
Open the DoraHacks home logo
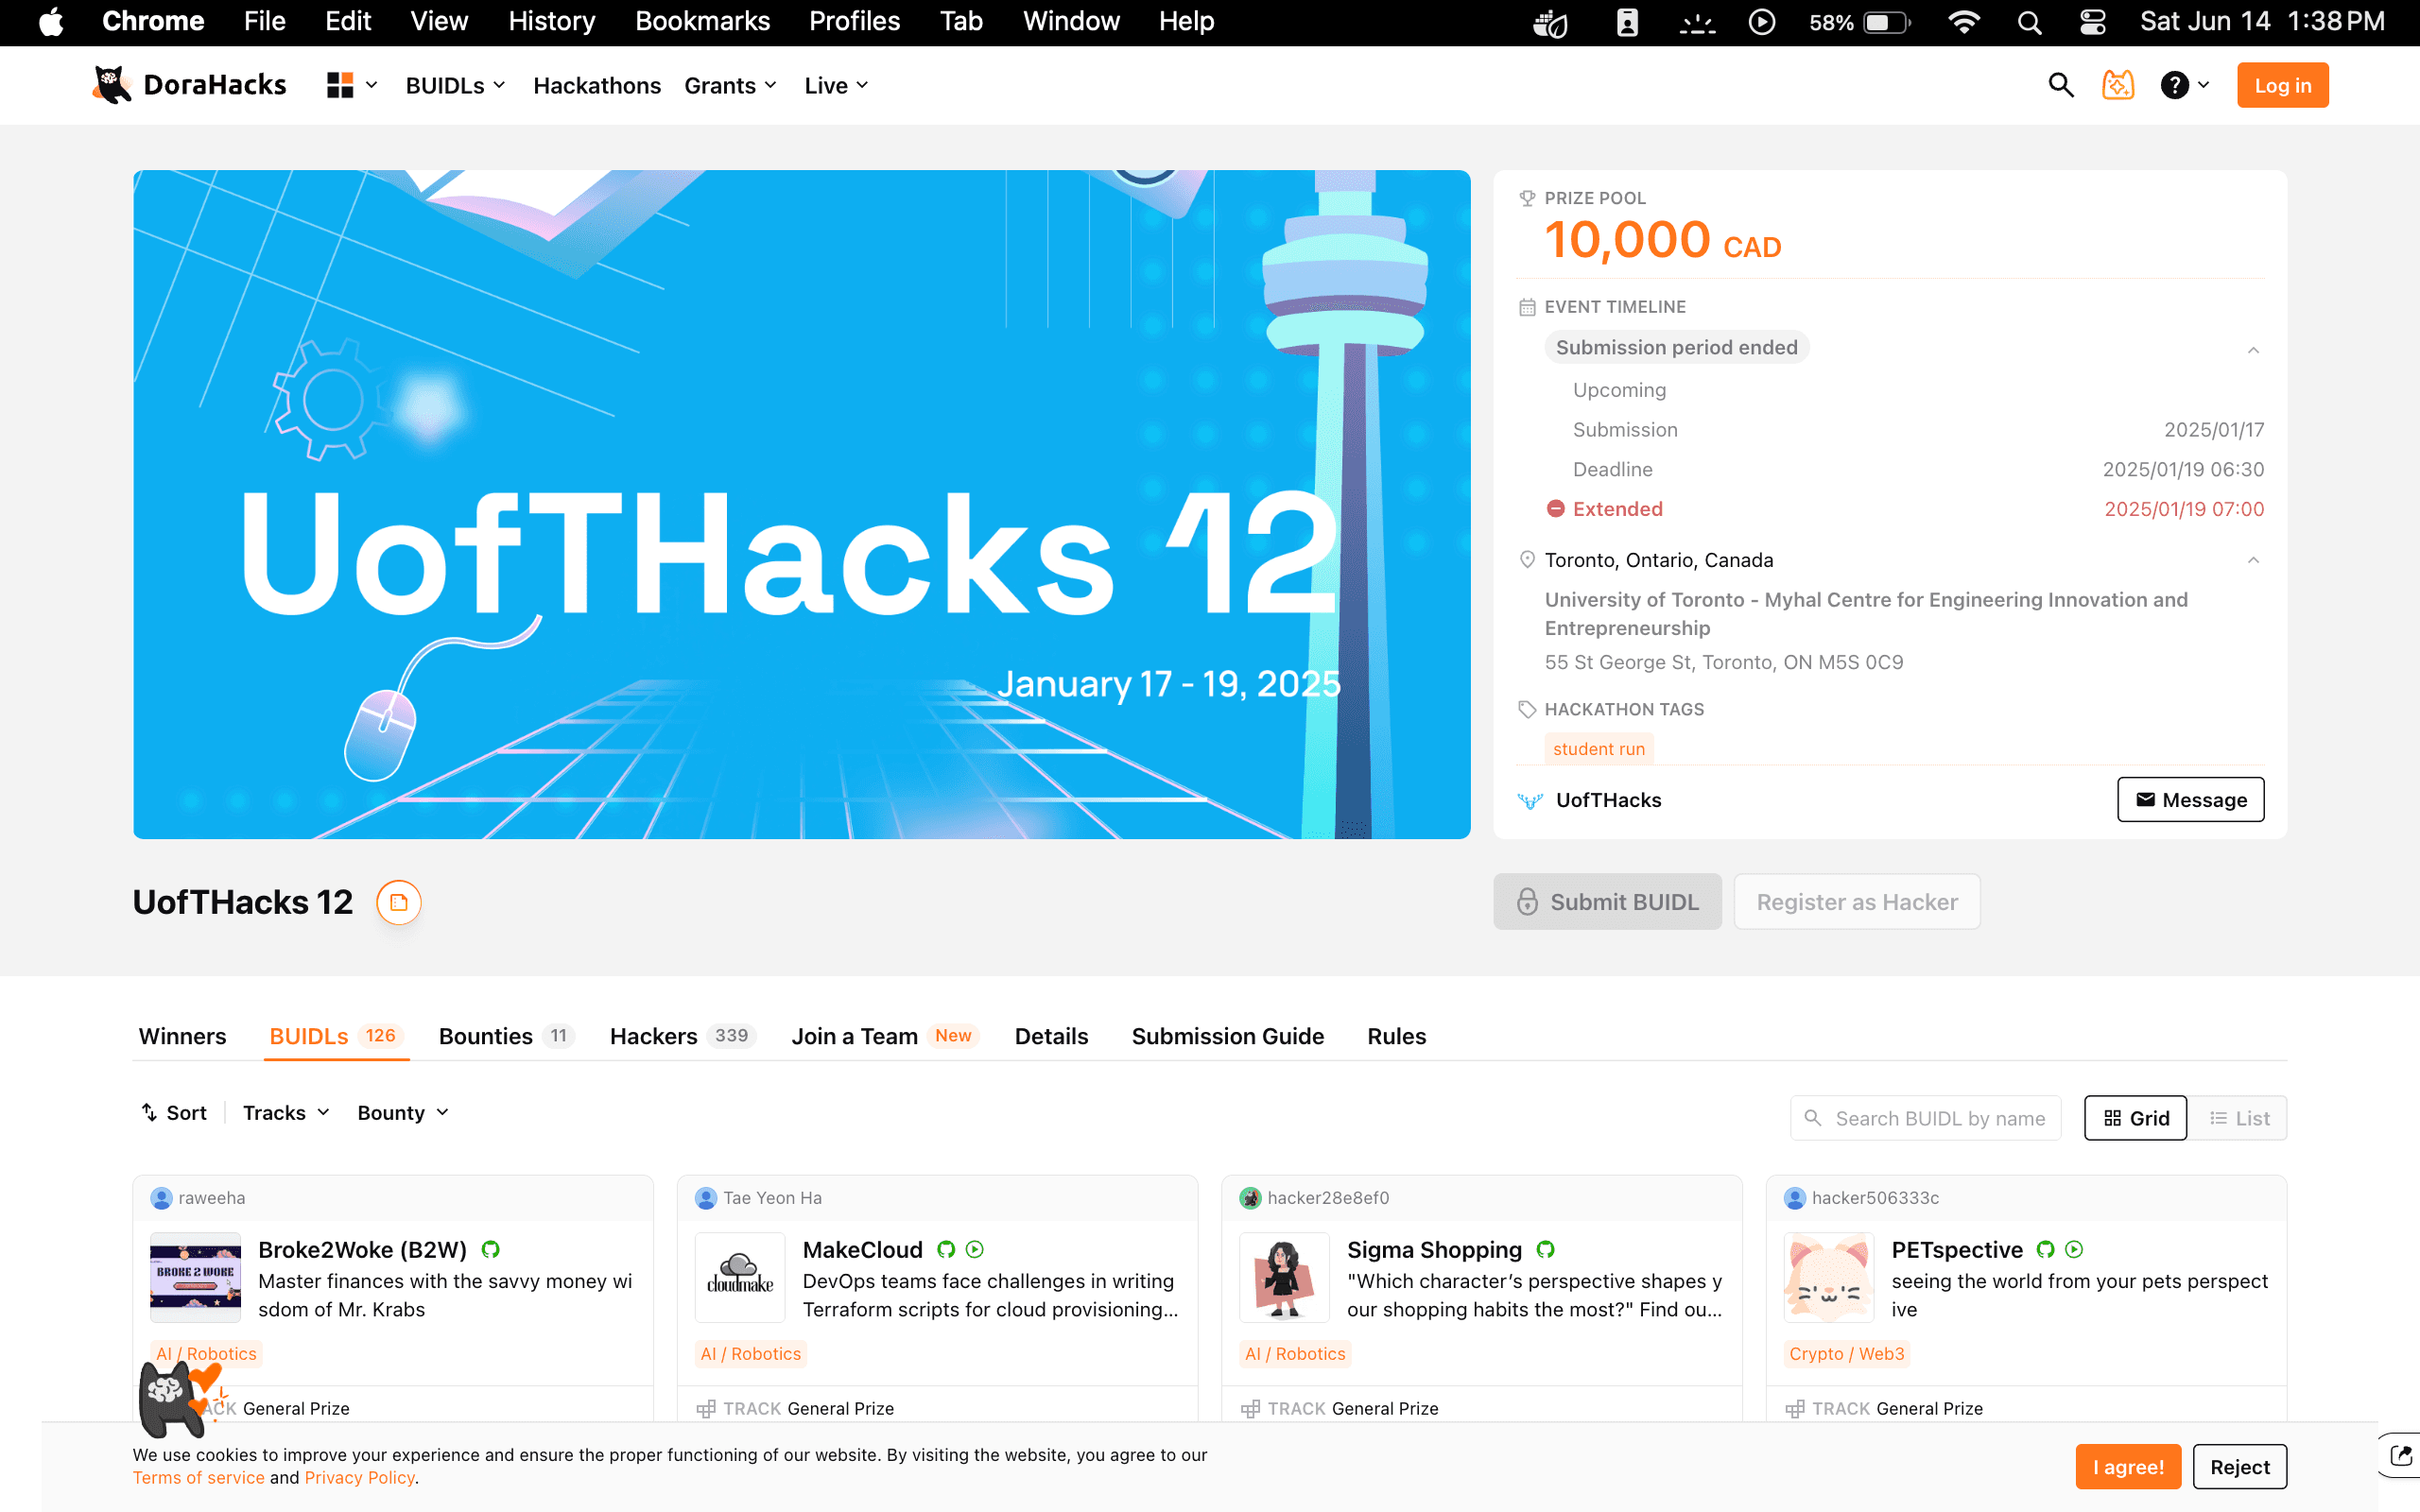click(x=189, y=85)
